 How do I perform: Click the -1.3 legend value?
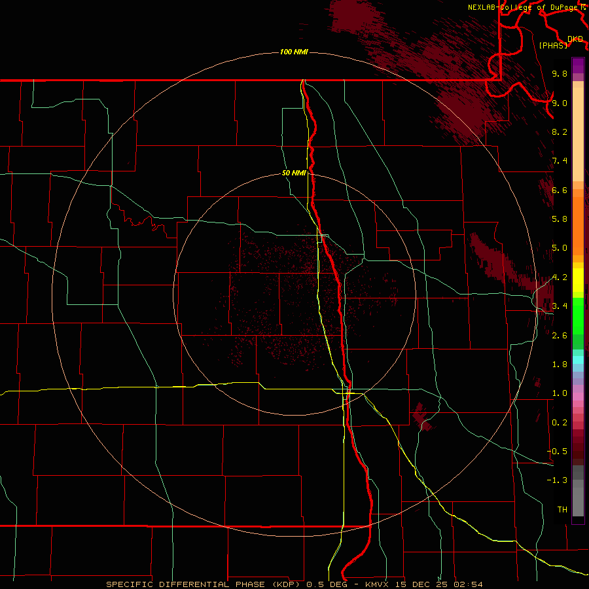558,480
